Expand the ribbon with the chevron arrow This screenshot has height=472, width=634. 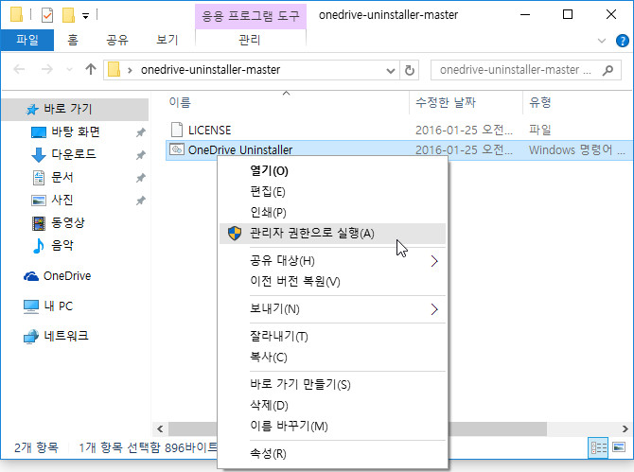tap(603, 40)
